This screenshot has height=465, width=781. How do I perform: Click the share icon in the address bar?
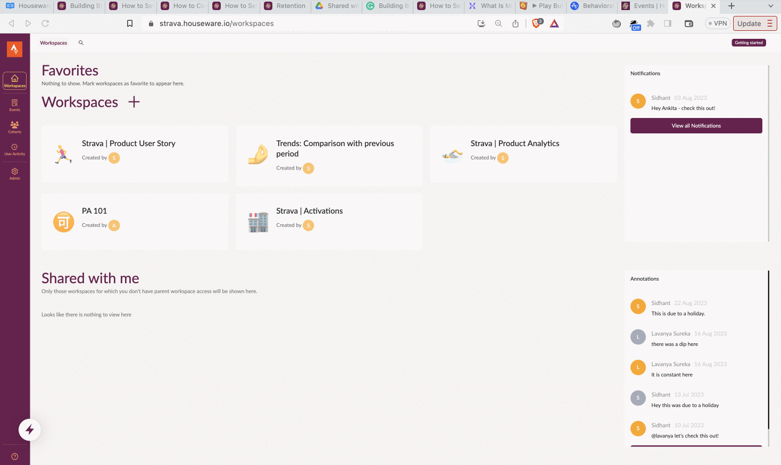pos(516,23)
